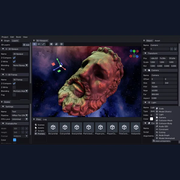180x180 pixels.
Task: Select the Bot.prefab file icon
Action: [53, 127]
